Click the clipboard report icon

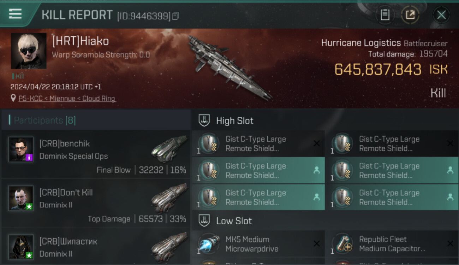coord(385,15)
